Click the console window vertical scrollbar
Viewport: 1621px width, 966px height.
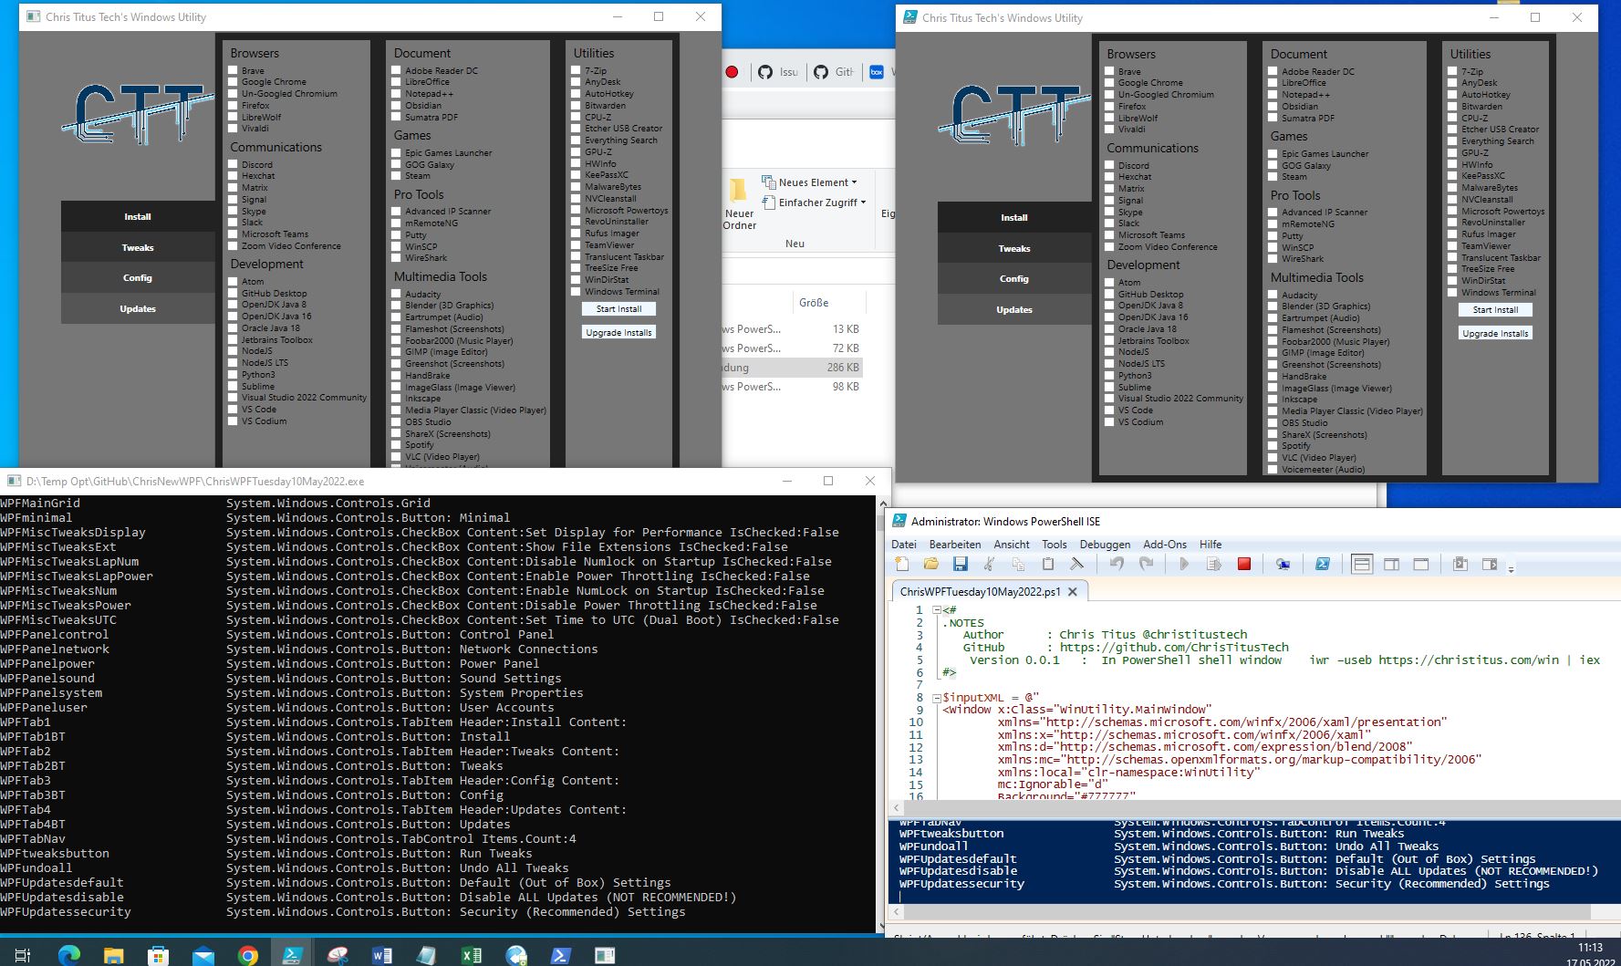[882, 714]
